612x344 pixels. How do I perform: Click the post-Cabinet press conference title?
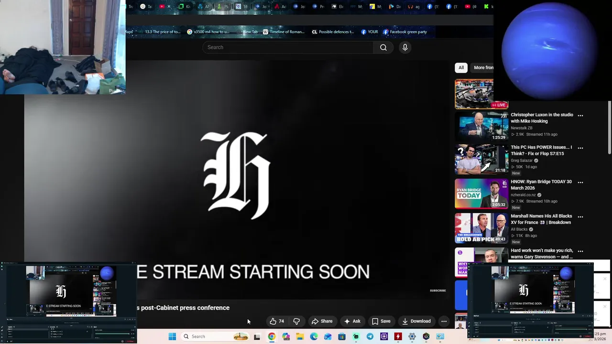(x=183, y=308)
